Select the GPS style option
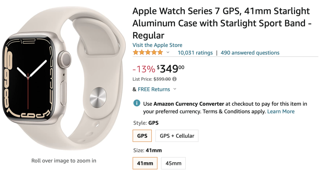Screen dimensions: 321x172 [x=142, y=136]
